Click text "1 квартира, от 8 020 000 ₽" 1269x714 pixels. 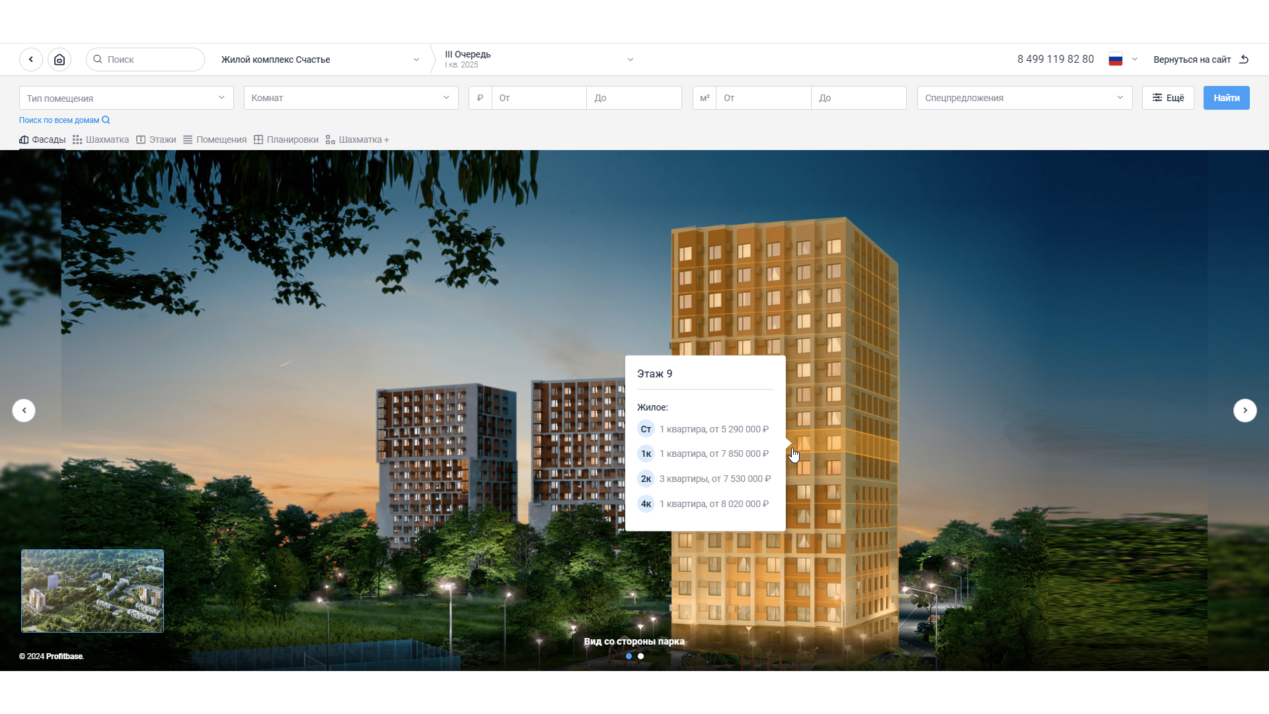pyautogui.click(x=714, y=504)
